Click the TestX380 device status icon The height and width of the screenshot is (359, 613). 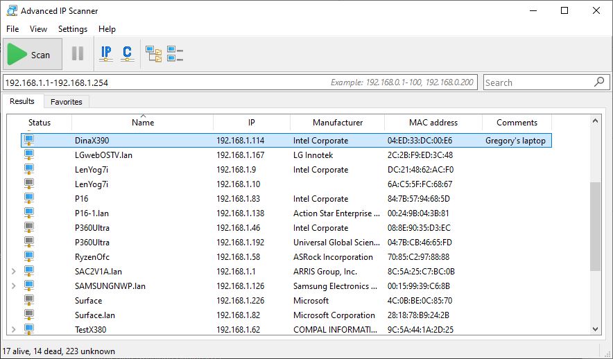tap(28, 329)
